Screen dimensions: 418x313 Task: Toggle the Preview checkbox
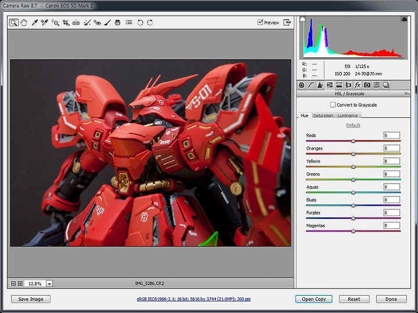pos(260,22)
